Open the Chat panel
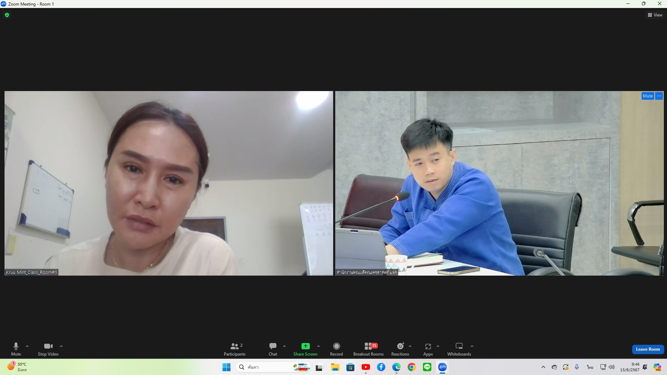Viewport: 667px width, 375px height. (x=273, y=349)
